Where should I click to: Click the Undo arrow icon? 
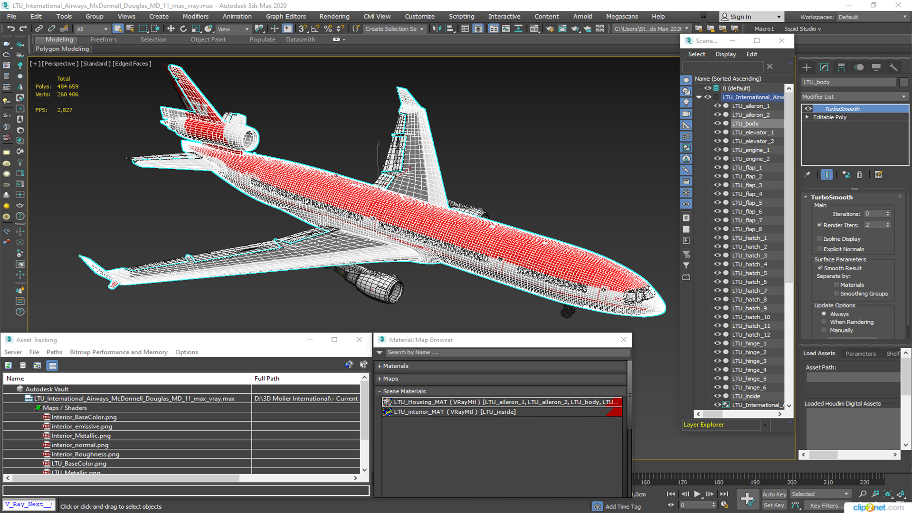click(10, 28)
